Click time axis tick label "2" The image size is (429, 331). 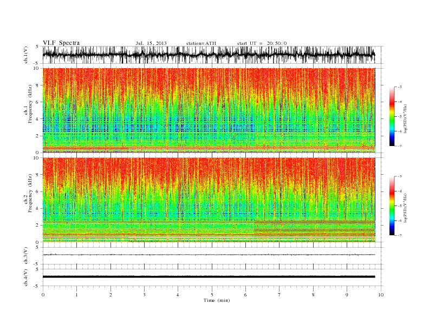[110, 295]
